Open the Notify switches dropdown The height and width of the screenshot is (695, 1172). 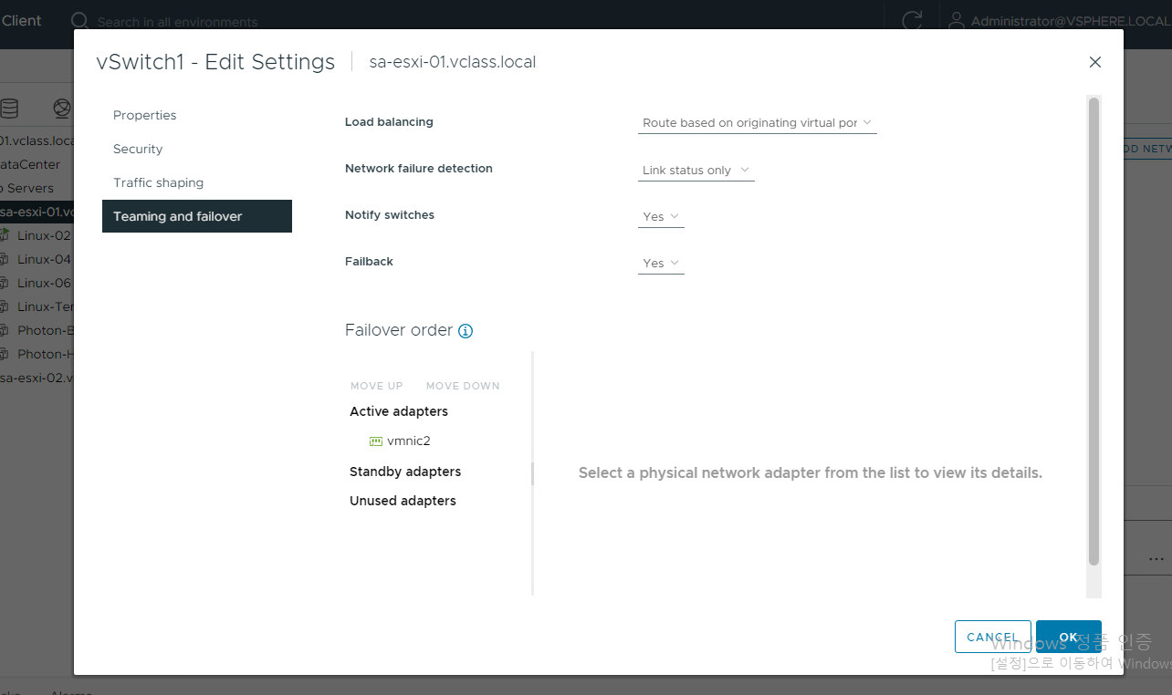tap(661, 217)
